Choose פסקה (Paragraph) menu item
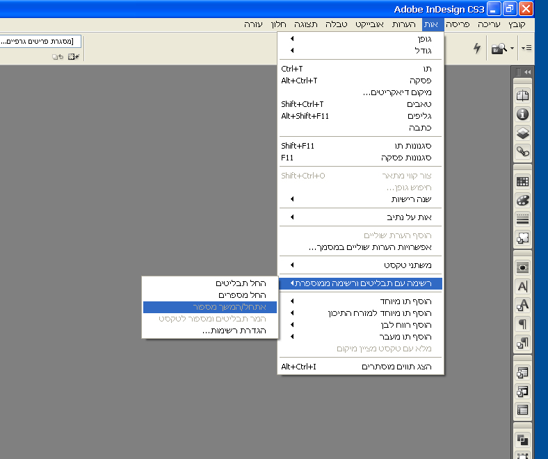548x459 pixels. pos(360,81)
